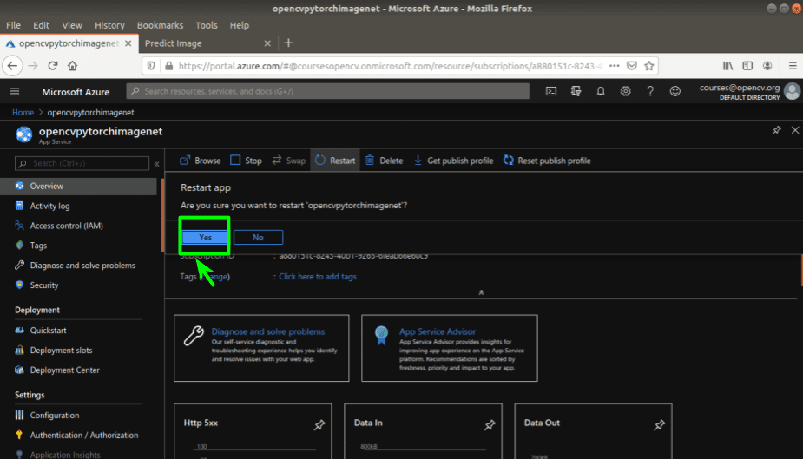The height and width of the screenshot is (459, 803).
Task: Reload the current page
Action: [53, 65]
